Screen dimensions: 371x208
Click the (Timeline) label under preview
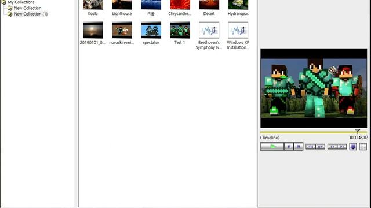(270, 138)
